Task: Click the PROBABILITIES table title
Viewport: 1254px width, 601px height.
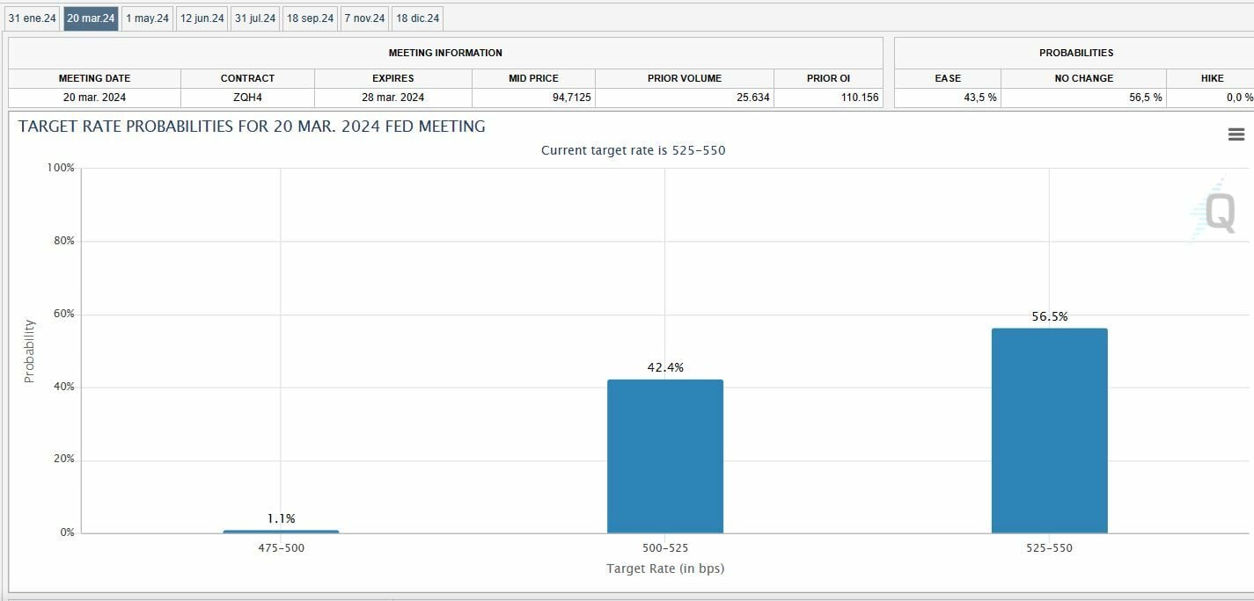Action: (x=1075, y=53)
